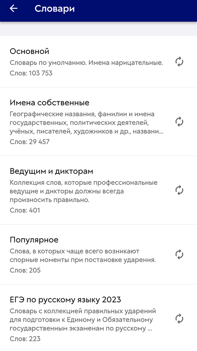Tap the back arrow in the header

click(x=14, y=8)
